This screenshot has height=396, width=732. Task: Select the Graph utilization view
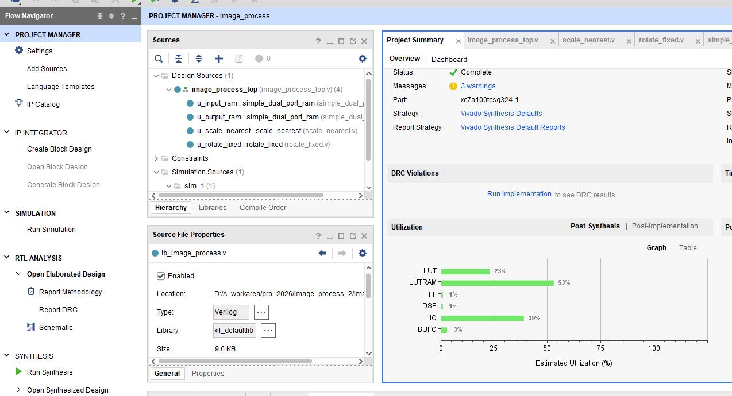tap(657, 248)
